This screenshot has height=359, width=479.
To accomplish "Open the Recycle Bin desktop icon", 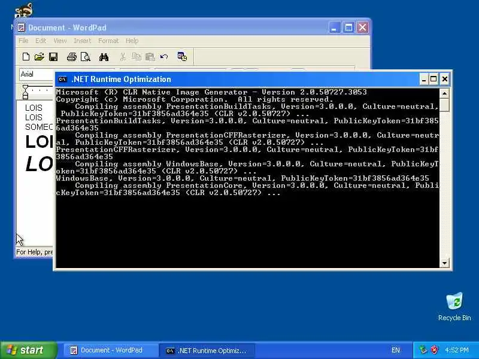I will click(x=454, y=306).
